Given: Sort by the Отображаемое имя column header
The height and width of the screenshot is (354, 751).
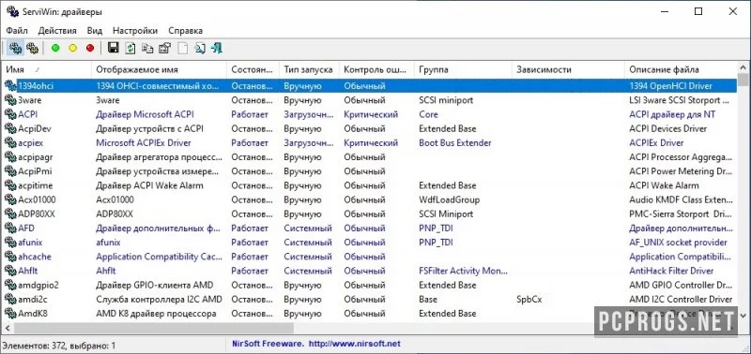Looking at the screenshot, I should [x=159, y=69].
